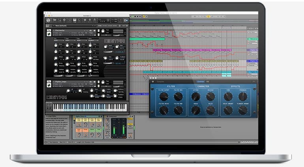Click Kontakt's mod wheel beside the keyboard
Viewport: 304px width, 167px height.
click(51, 107)
